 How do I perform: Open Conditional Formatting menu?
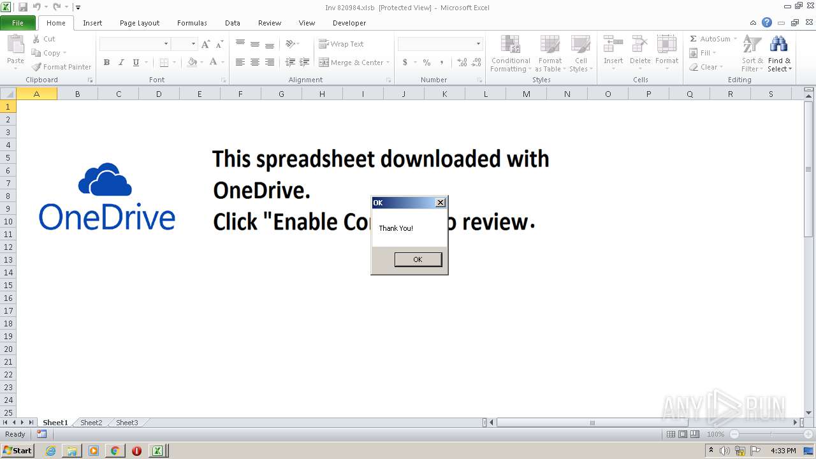click(x=510, y=54)
